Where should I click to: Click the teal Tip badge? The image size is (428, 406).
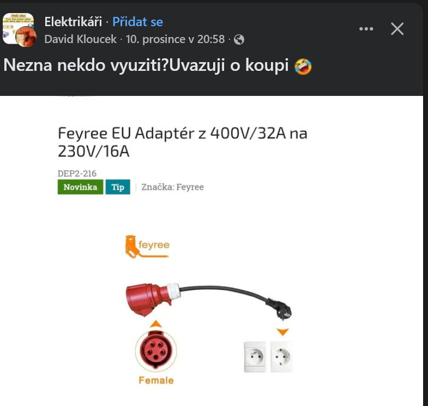118,187
